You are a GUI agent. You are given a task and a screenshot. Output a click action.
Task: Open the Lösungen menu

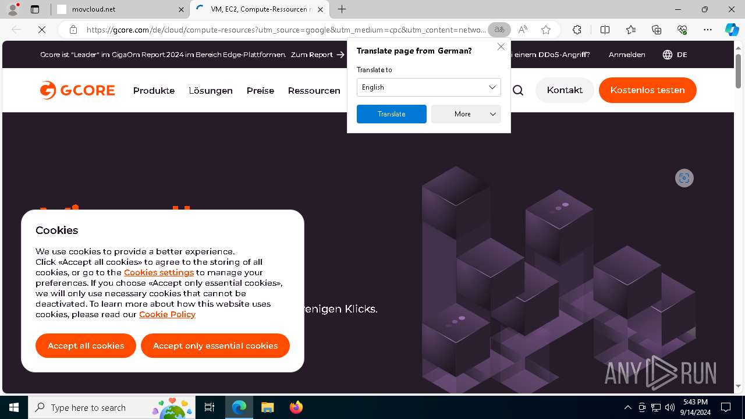(x=211, y=90)
